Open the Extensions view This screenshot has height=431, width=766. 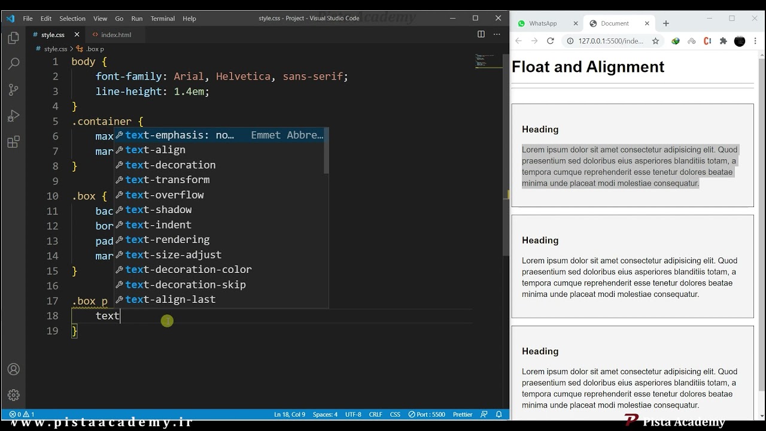[13, 142]
